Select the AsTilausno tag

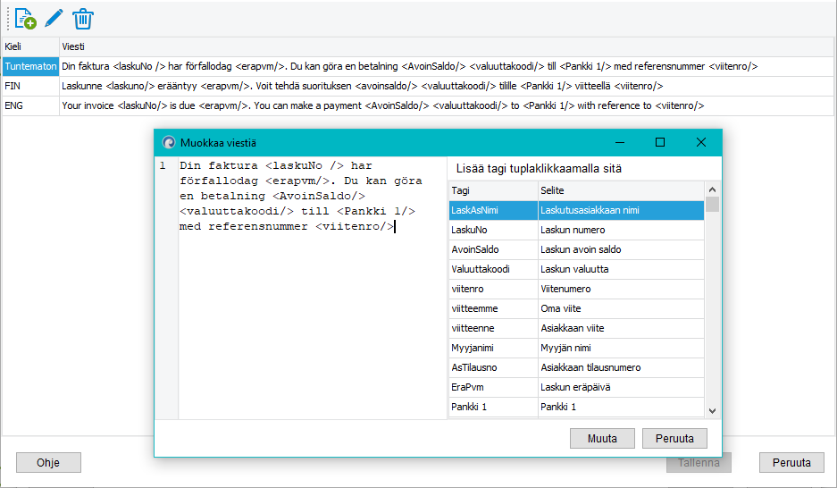tap(493, 367)
